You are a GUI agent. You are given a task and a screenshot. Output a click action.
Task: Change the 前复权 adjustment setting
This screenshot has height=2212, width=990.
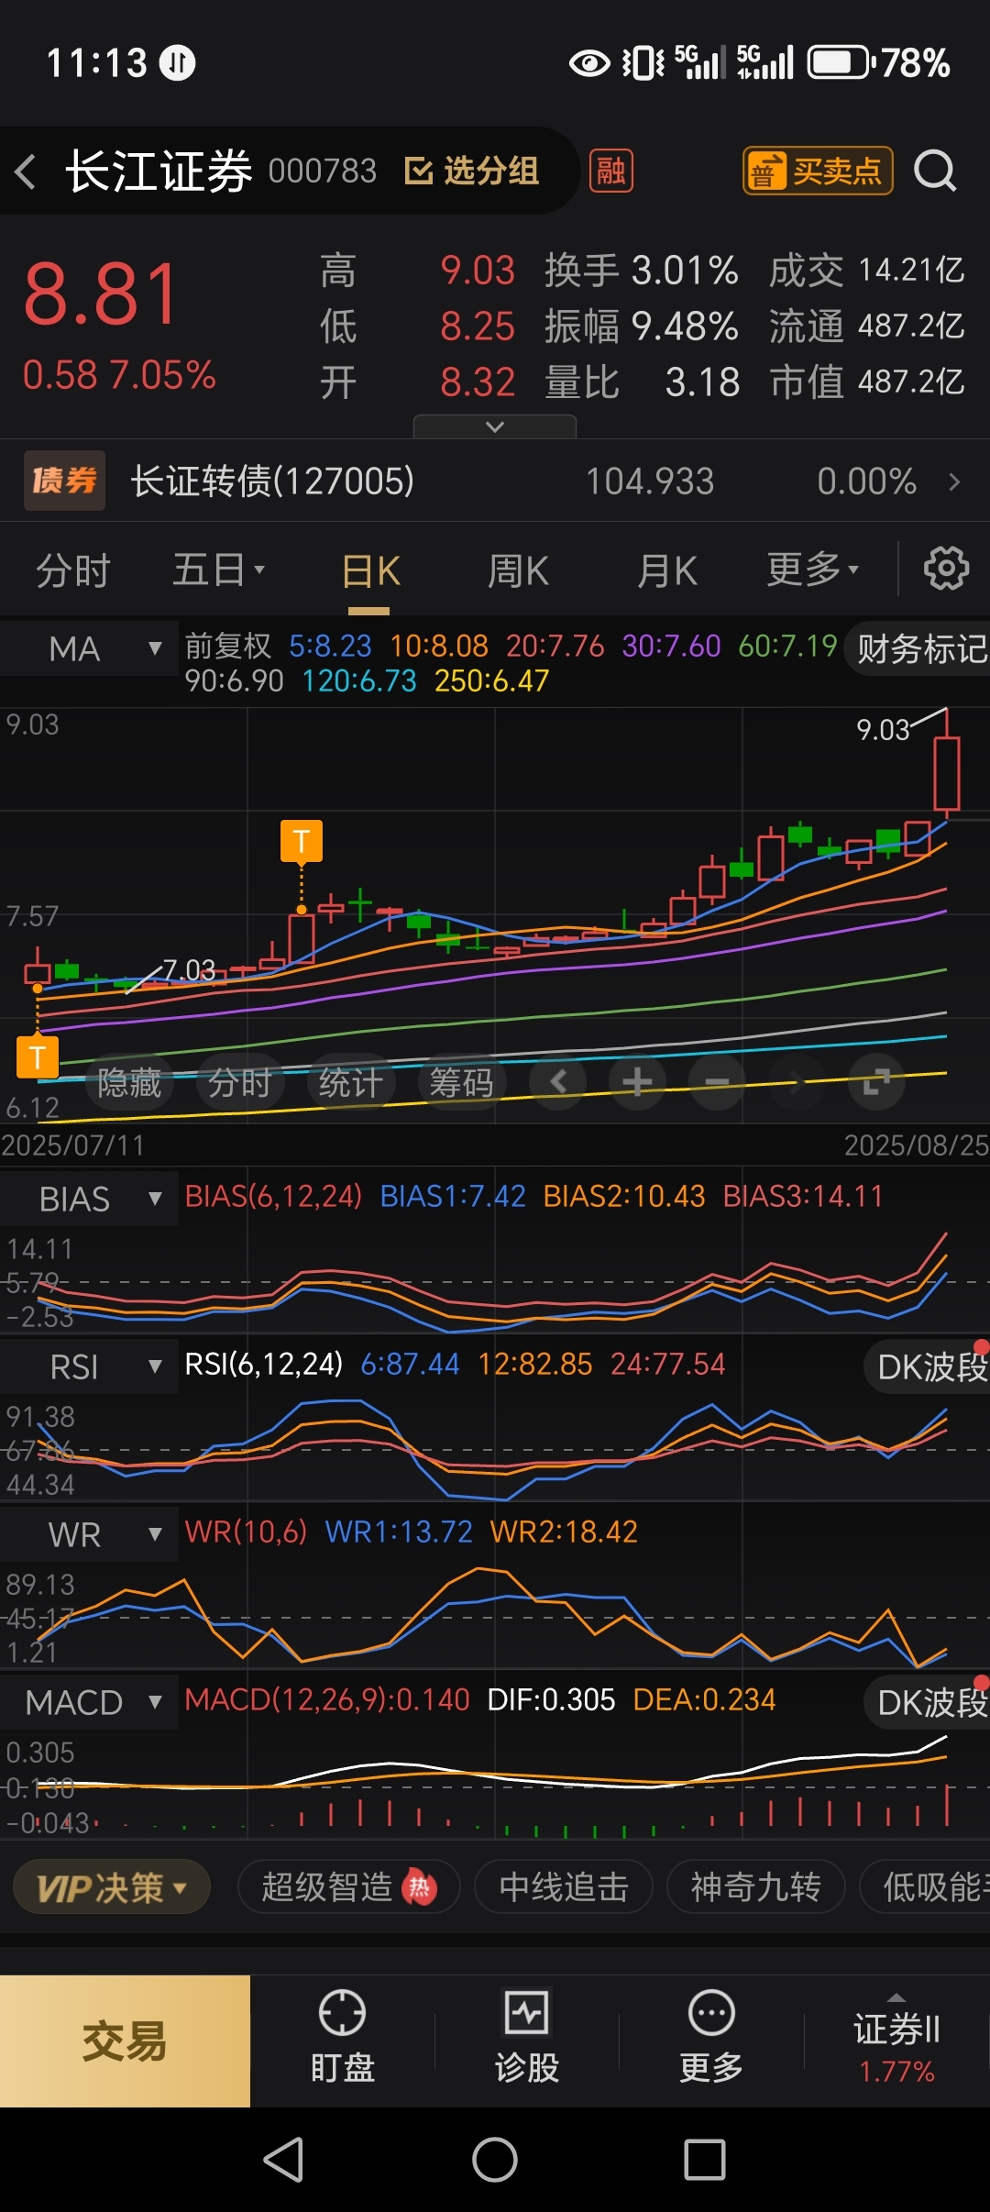click(228, 647)
